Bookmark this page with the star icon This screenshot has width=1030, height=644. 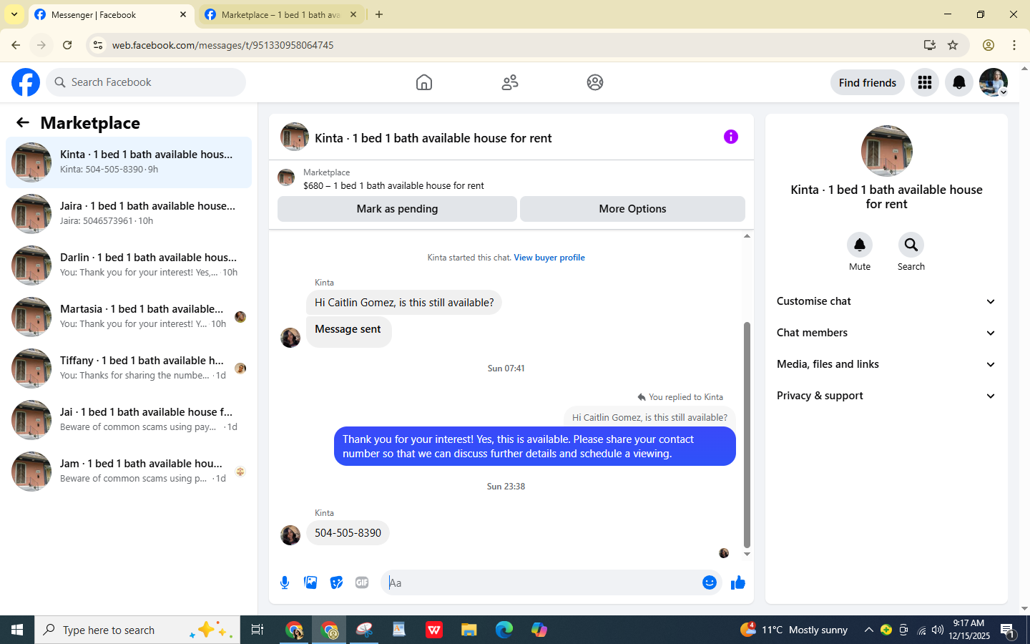click(953, 45)
